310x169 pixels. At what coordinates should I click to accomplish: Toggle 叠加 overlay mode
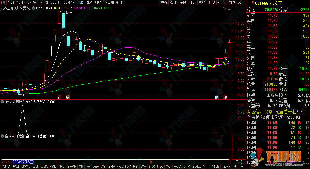(x=173, y=2)
